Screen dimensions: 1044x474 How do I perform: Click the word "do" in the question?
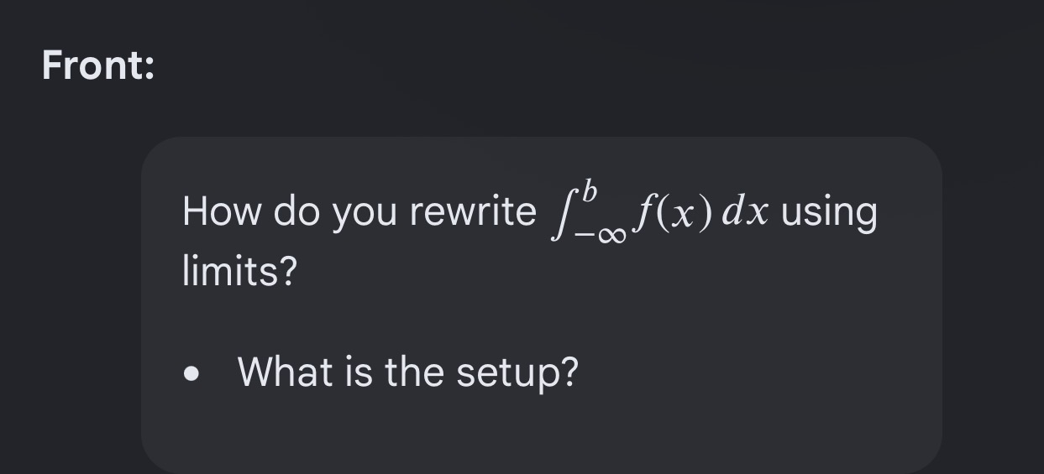[x=296, y=211]
